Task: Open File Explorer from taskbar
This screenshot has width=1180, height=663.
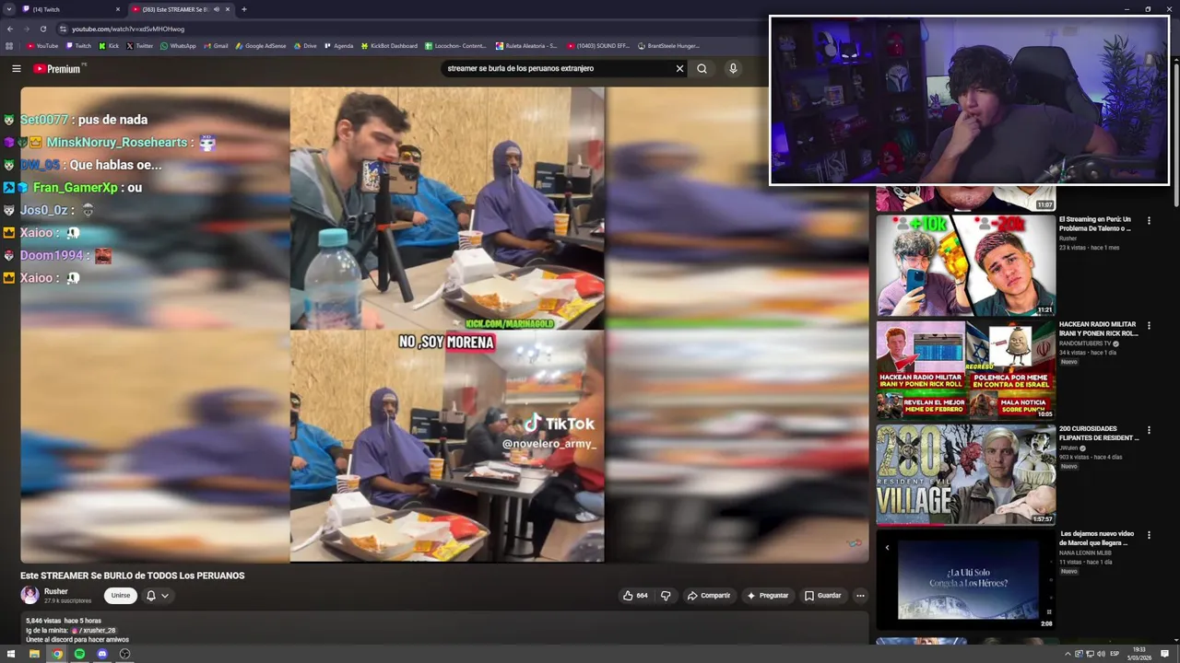Action: point(34,654)
